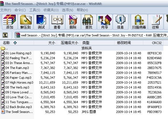Click size value 10,211,659 in 大小 column
This screenshot has height=119, width=168.
pyautogui.click(x=47, y=82)
